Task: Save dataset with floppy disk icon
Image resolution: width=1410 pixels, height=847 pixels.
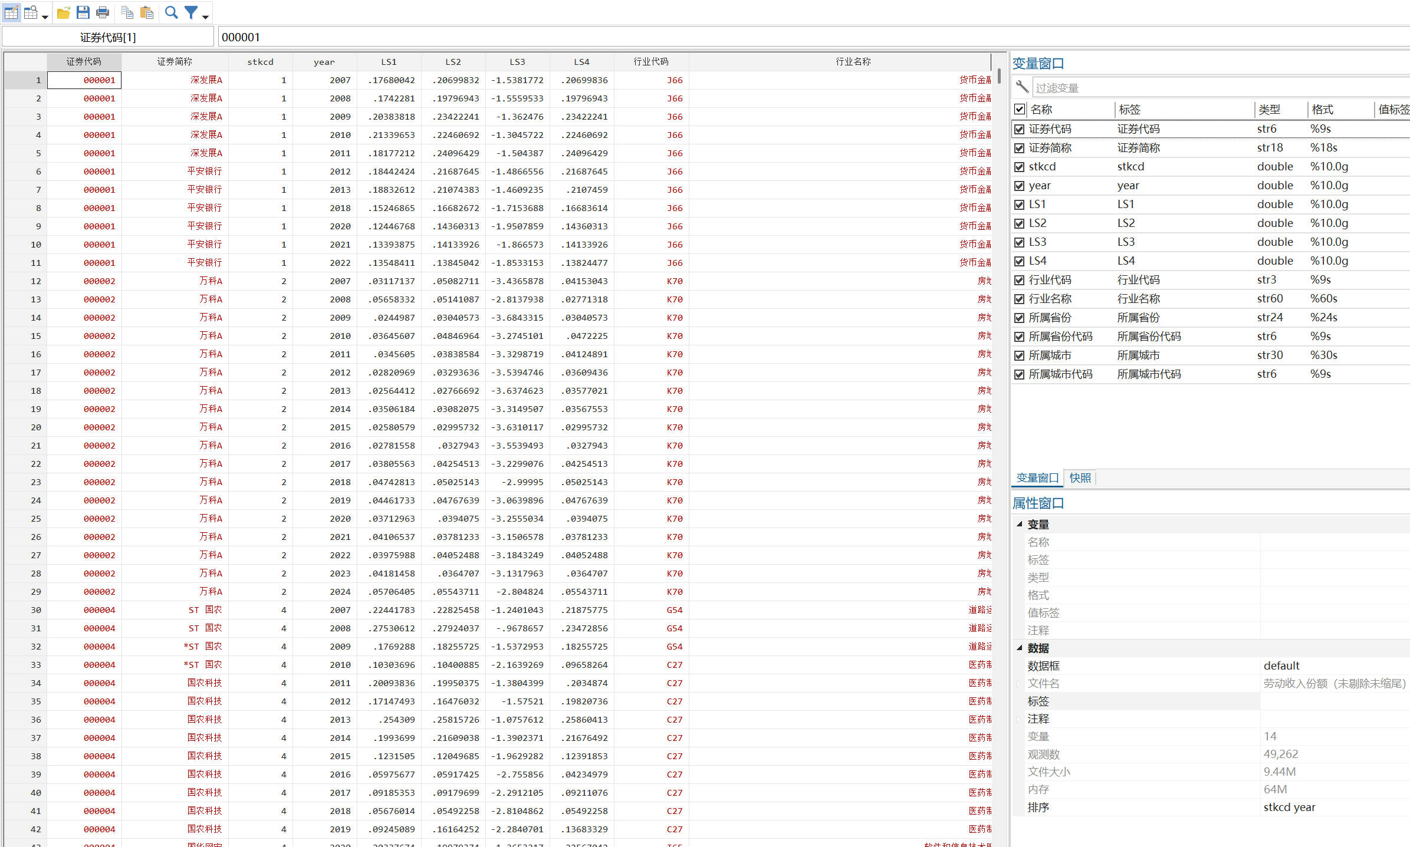Action: coord(83,12)
